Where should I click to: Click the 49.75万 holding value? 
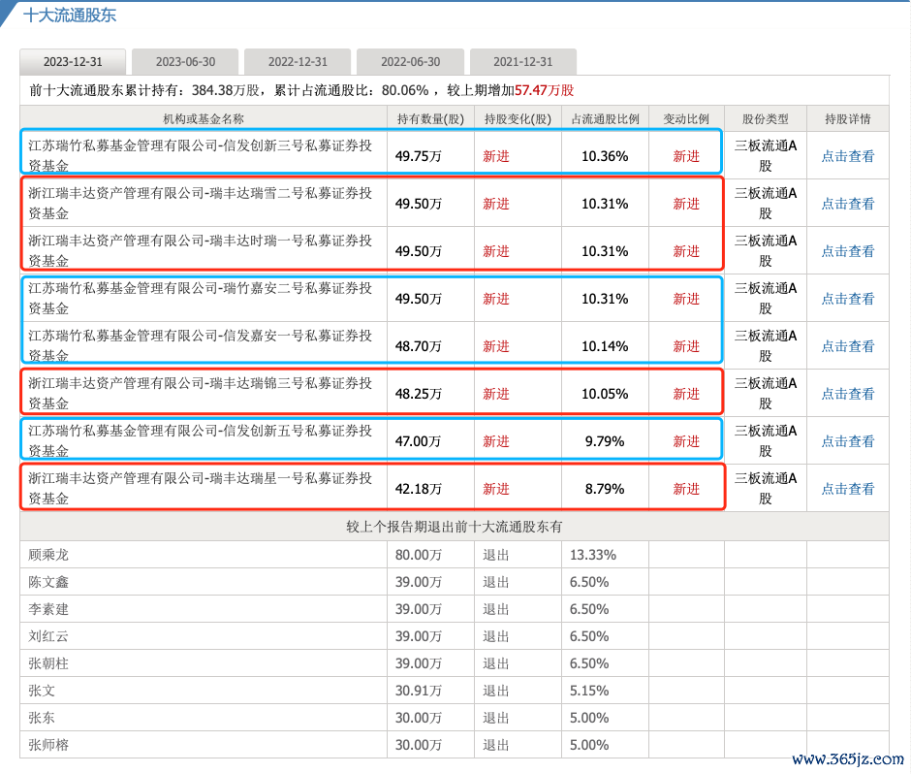pos(419,156)
